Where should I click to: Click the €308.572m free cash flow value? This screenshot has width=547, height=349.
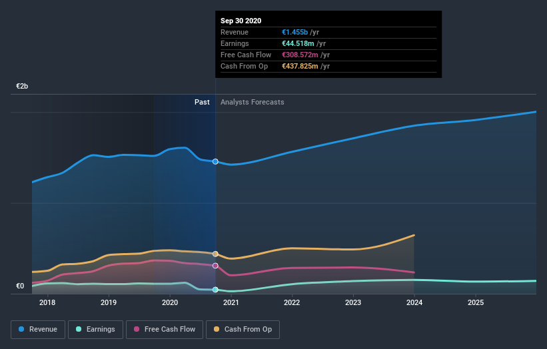point(300,55)
